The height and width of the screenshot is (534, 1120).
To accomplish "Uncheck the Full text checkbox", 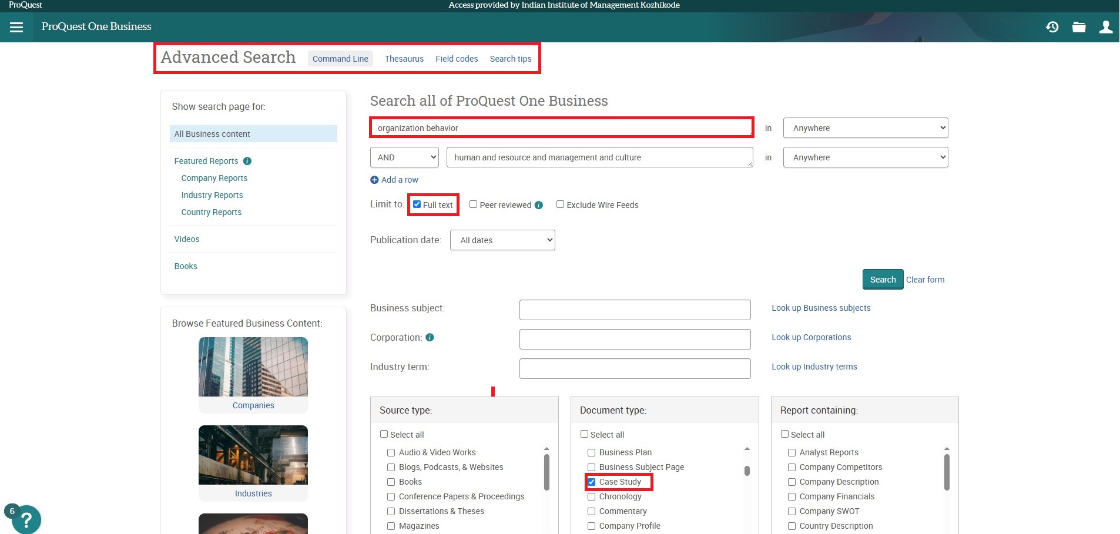I will click(417, 204).
